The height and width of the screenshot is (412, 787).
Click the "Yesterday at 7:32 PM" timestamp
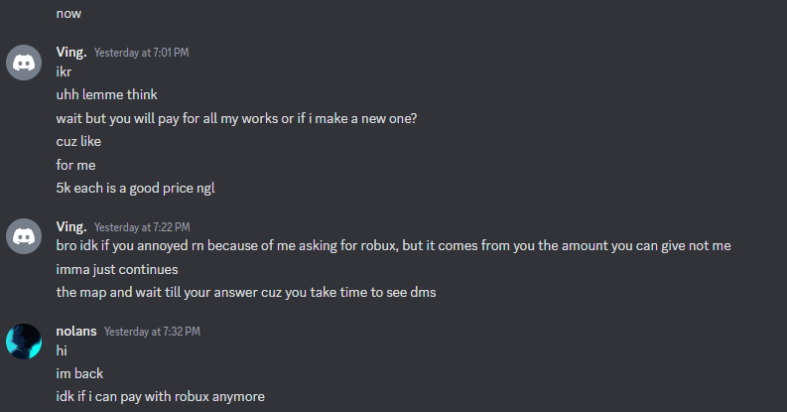[152, 332]
